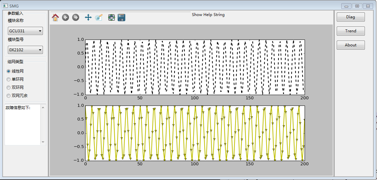Click the Show Help String text
This screenshot has width=377, height=180.
pyautogui.click(x=208, y=15)
